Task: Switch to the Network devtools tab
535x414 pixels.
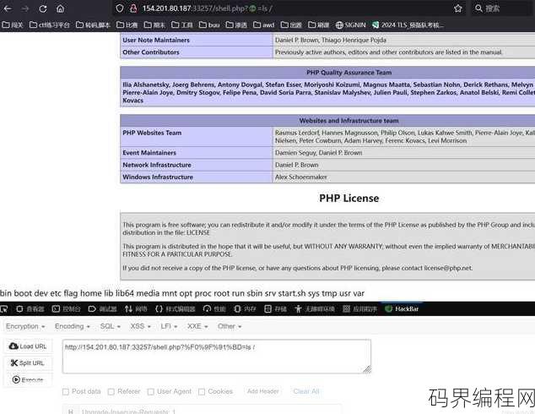Action: coord(136,309)
